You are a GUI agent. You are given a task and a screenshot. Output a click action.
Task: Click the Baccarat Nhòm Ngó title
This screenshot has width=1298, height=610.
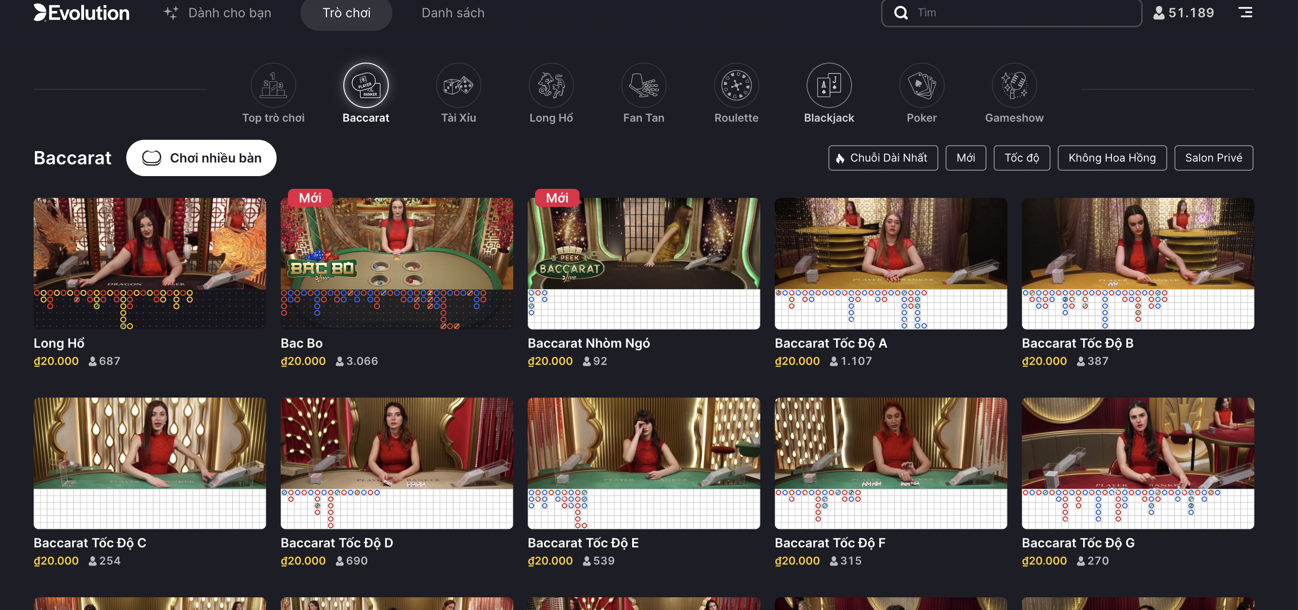pyautogui.click(x=589, y=343)
